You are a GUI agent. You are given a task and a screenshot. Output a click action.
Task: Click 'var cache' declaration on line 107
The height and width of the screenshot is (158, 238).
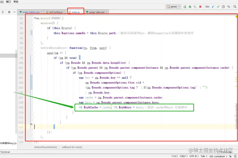point(86,98)
